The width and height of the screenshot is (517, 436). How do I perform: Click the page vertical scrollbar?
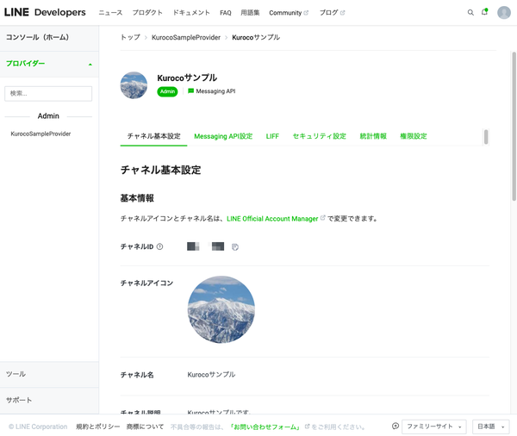514,127
